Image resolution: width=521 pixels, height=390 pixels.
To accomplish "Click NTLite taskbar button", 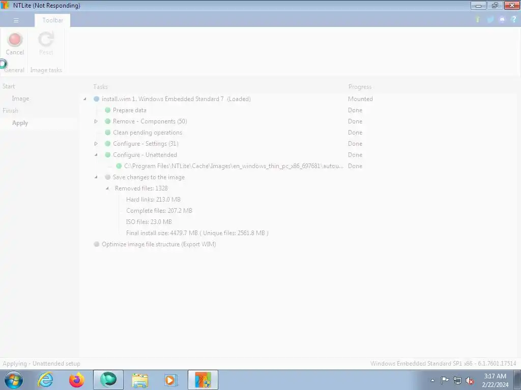I will (x=203, y=380).
